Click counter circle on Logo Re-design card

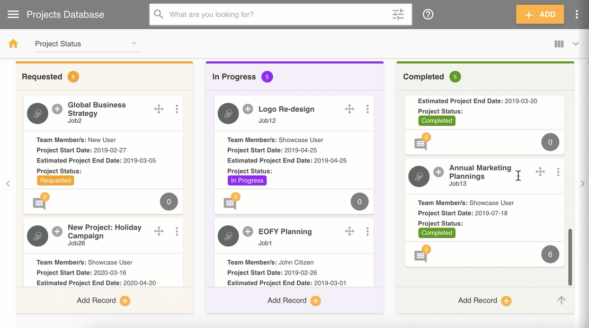pyautogui.click(x=360, y=202)
